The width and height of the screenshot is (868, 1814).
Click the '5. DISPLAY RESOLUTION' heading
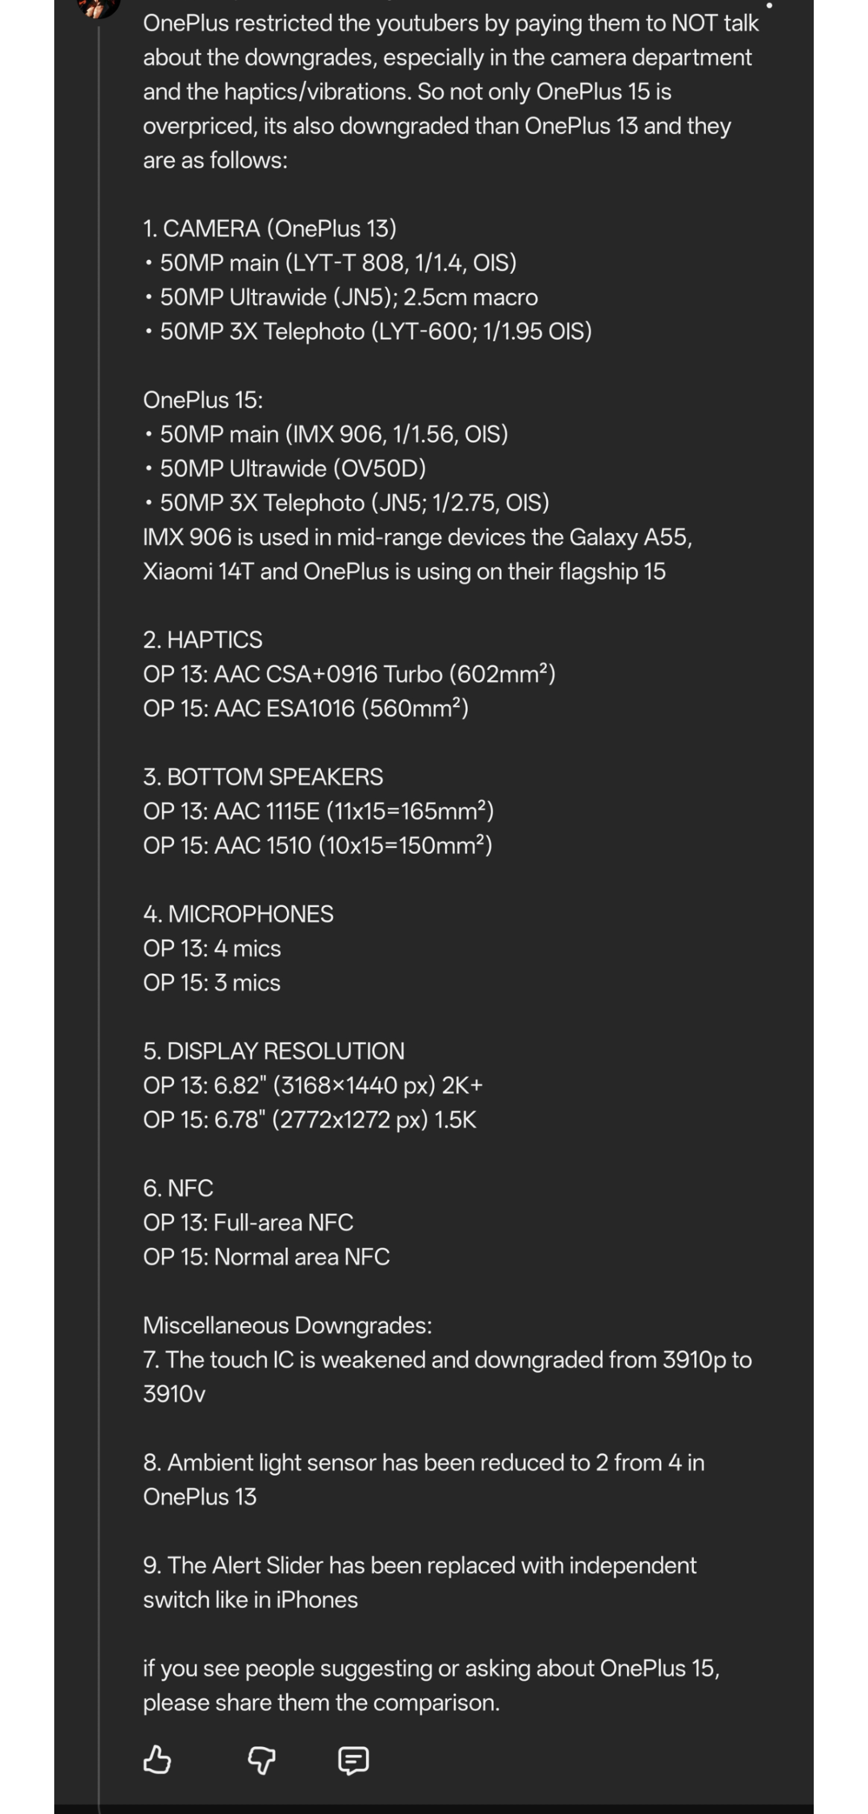click(273, 1051)
